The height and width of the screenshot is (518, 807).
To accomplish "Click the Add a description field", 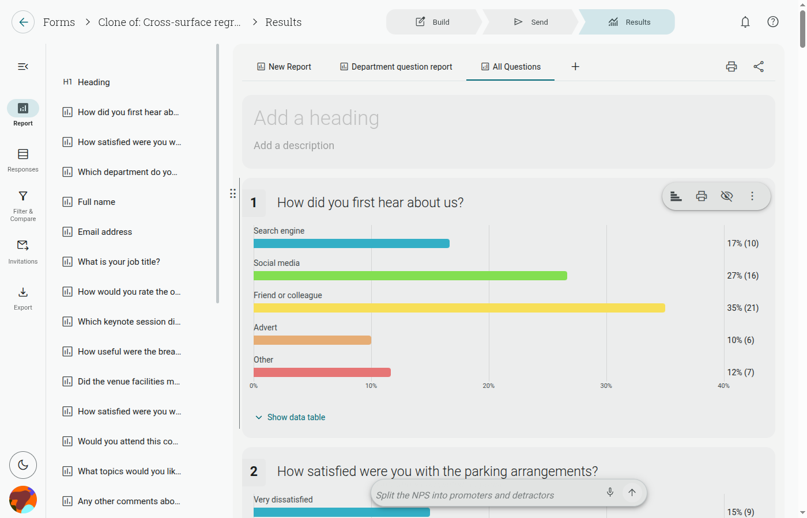I will tap(294, 146).
